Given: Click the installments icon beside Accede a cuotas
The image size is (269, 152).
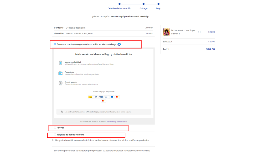Looking at the screenshot, I should [x=60, y=83].
